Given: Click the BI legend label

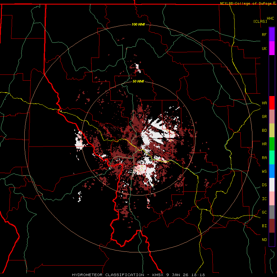Looking at the screenshot, I should point(264,226).
